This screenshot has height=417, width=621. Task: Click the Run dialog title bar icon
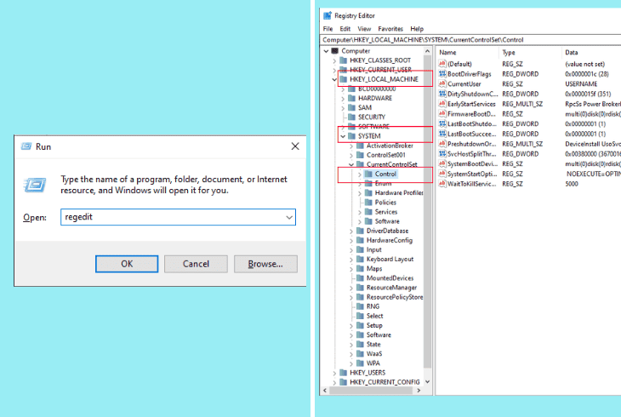point(26,146)
